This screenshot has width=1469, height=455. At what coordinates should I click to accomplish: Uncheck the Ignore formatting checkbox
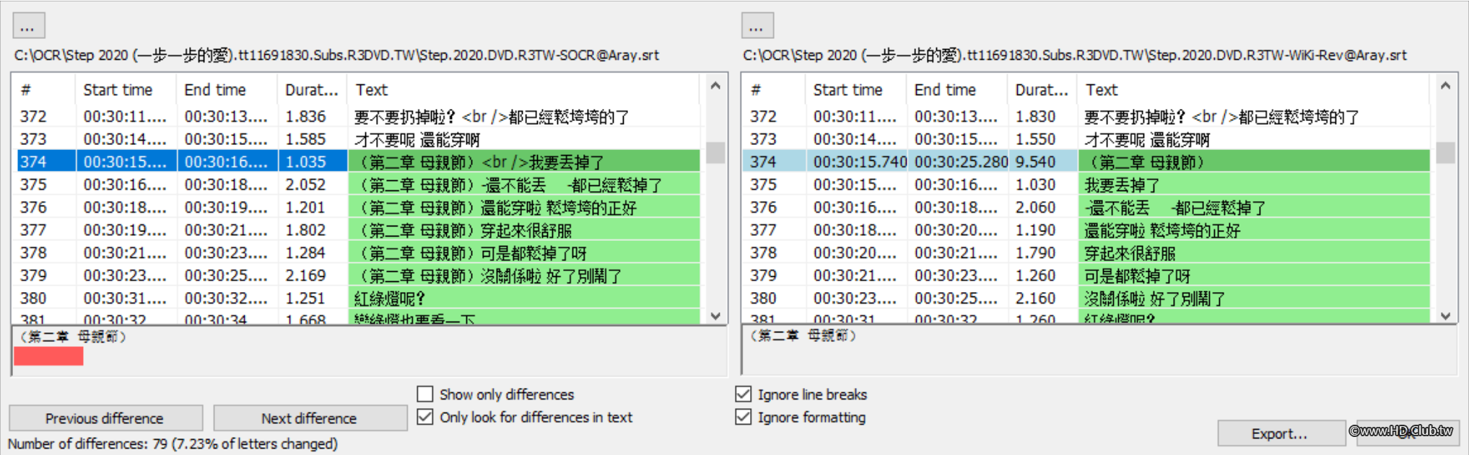click(x=743, y=418)
